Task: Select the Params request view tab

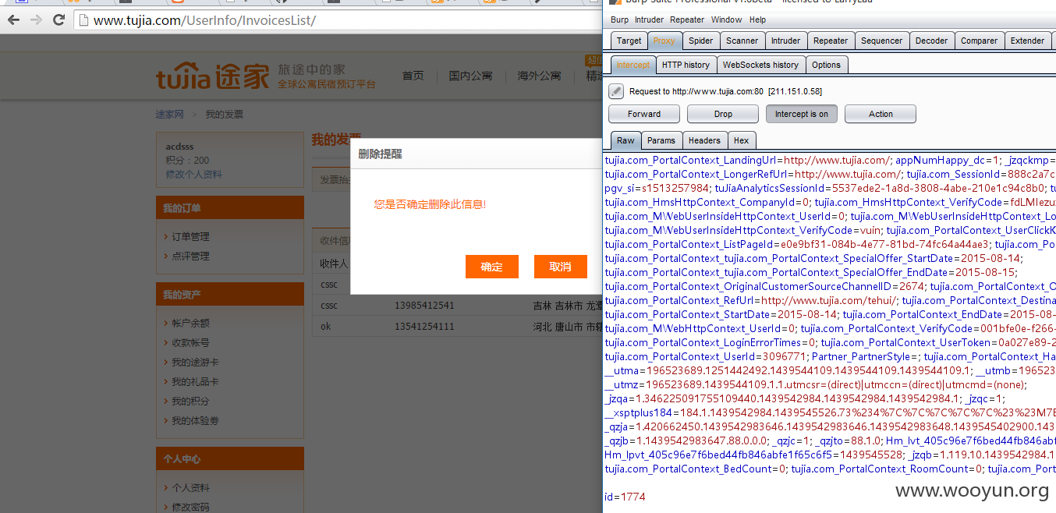Action: coord(661,140)
